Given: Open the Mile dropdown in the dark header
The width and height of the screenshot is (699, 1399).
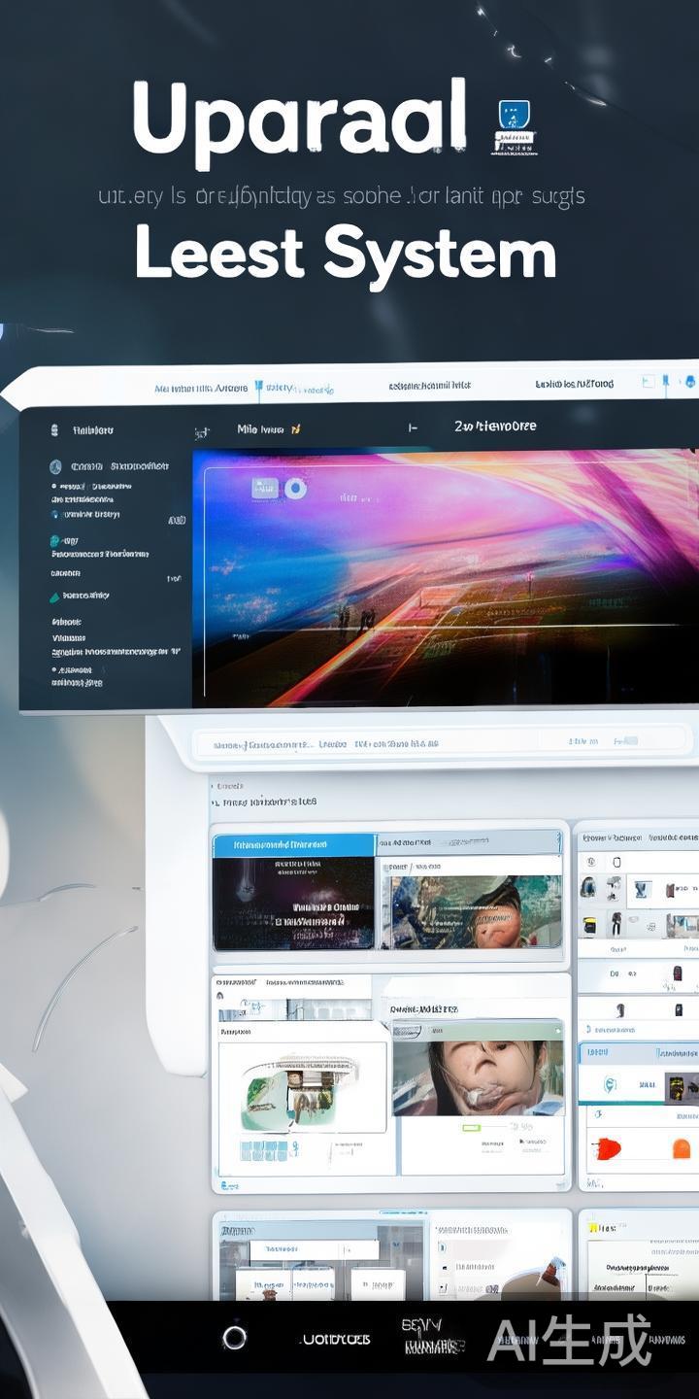Looking at the screenshot, I should (269, 428).
